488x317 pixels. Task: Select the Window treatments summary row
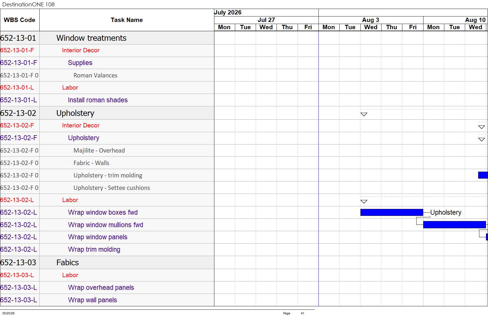tap(107, 38)
